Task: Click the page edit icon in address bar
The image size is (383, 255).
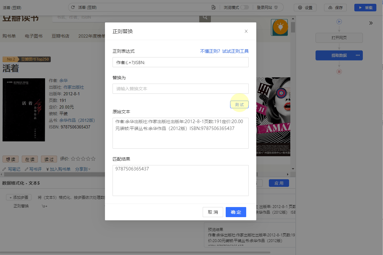Action: click(x=214, y=7)
